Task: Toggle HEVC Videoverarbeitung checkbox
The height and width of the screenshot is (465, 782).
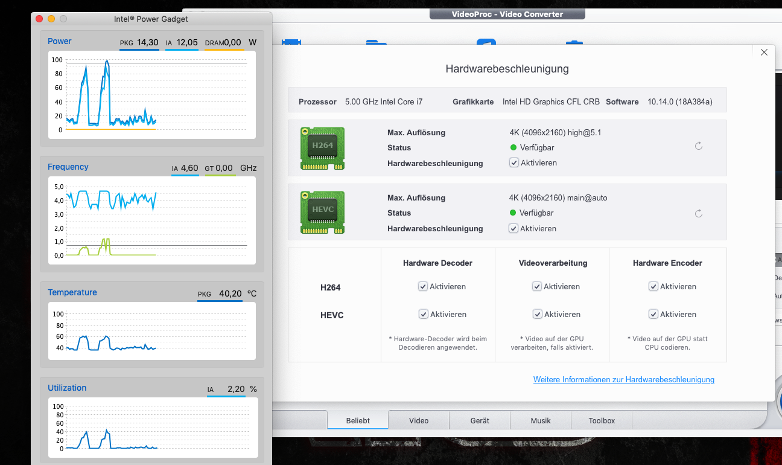Action: click(x=537, y=314)
